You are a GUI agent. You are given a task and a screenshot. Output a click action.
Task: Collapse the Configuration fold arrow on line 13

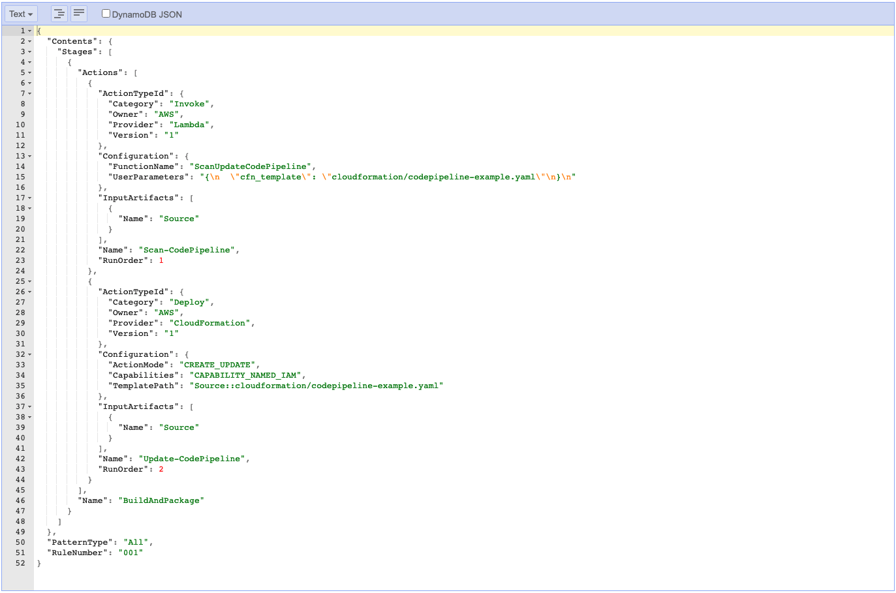[x=29, y=157]
